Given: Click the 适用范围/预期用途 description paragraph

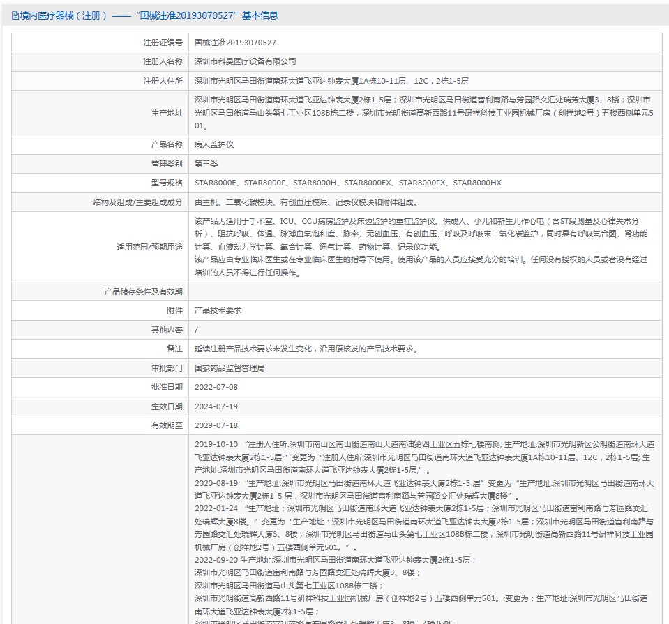Looking at the screenshot, I should pos(421,246).
